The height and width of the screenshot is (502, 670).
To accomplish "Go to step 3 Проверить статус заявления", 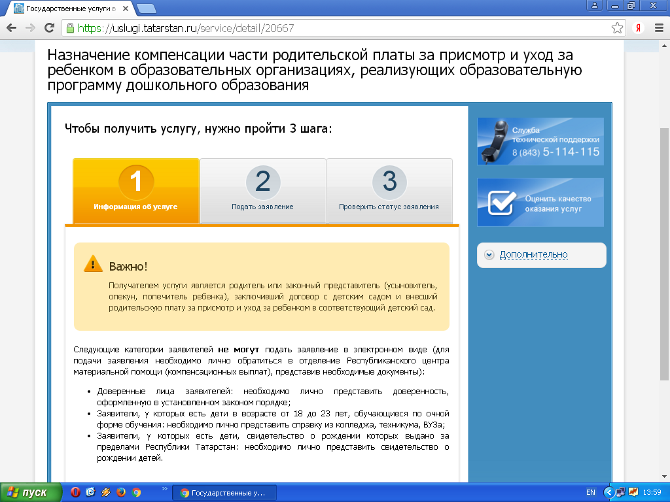I will [389, 190].
